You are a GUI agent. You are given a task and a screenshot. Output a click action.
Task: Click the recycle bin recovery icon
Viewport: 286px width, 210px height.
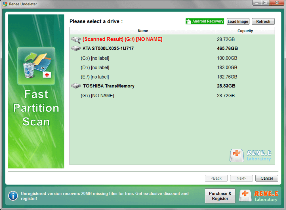pos(36,66)
